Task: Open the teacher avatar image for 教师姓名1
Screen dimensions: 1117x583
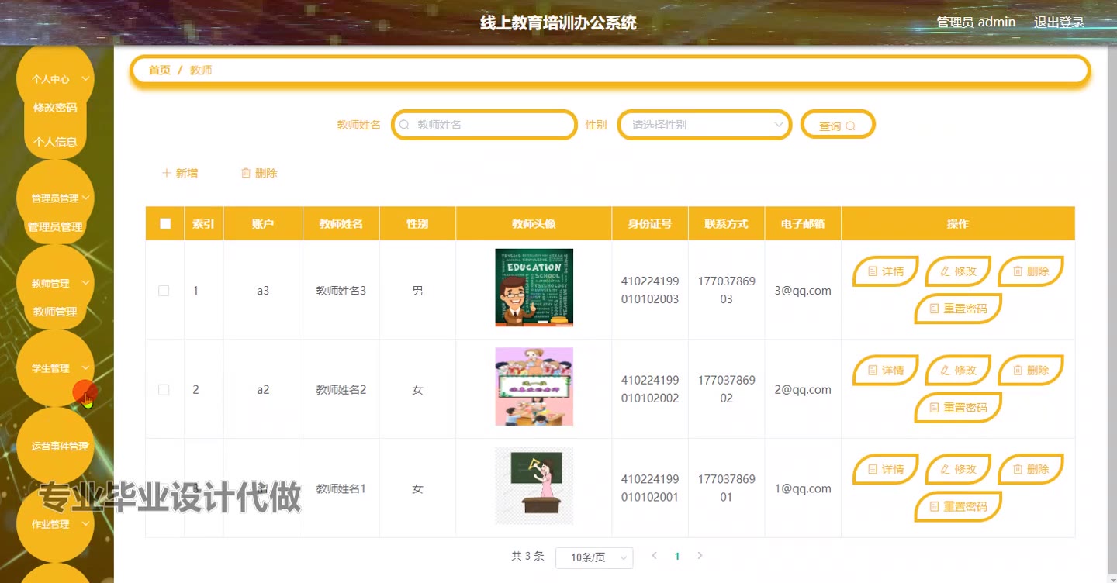Action: (534, 485)
